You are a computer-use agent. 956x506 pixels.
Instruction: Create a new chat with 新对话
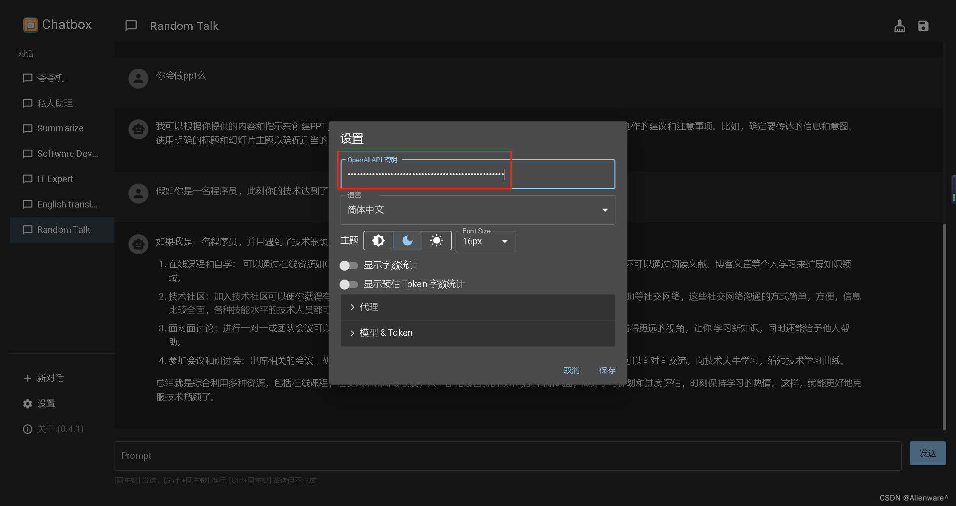[x=62, y=378]
